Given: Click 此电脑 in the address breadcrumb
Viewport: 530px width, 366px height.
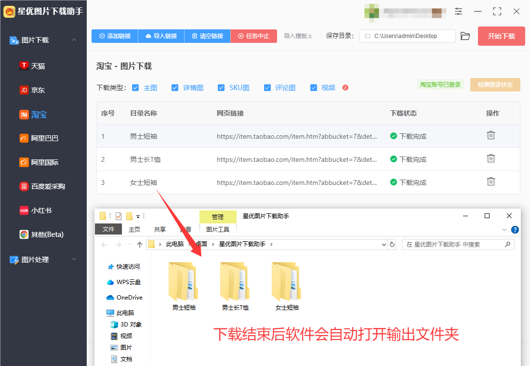Looking at the screenshot, I should (175, 244).
